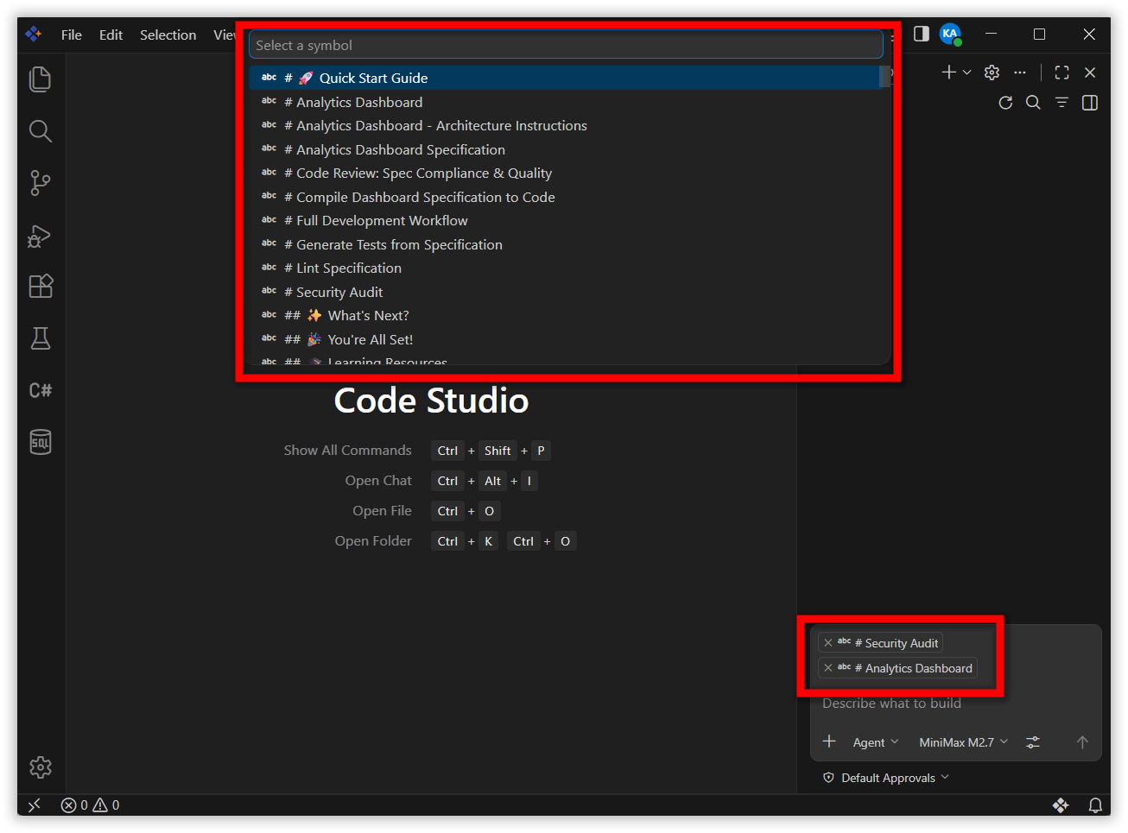Open the Explorer files icon in sidebar

click(41, 79)
